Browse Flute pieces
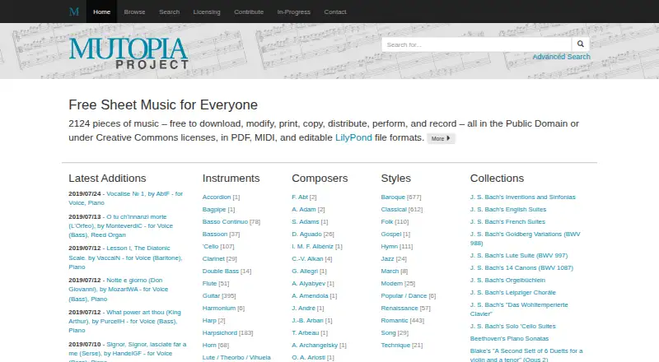The image size is (659, 362). coord(210,284)
